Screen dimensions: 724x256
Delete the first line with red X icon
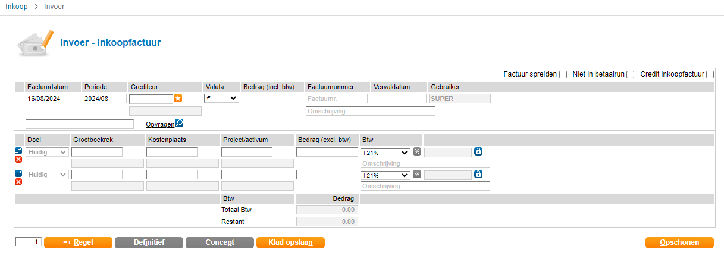(x=18, y=159)
